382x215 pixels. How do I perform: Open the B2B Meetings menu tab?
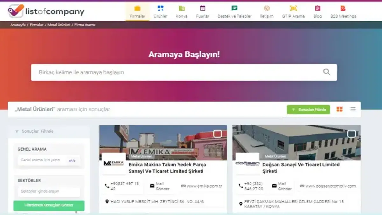point(343,11)
